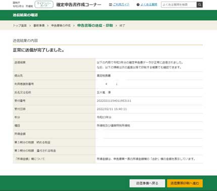Click the 確定申告書作成コーナー site title
Viewport: 217px width, 191px height.
pos(79,5)
